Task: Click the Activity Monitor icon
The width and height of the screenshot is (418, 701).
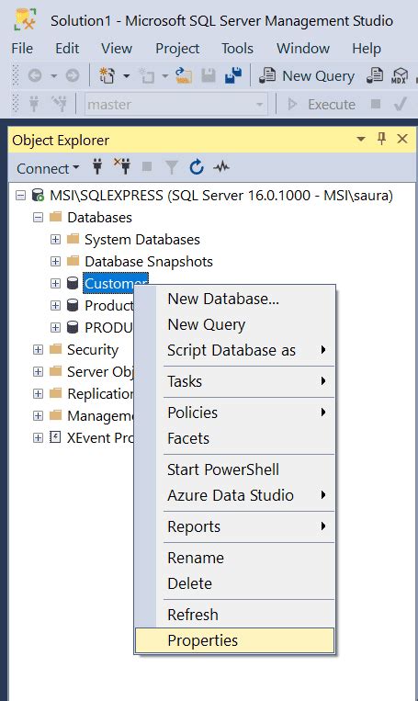Action: point(221,167)
